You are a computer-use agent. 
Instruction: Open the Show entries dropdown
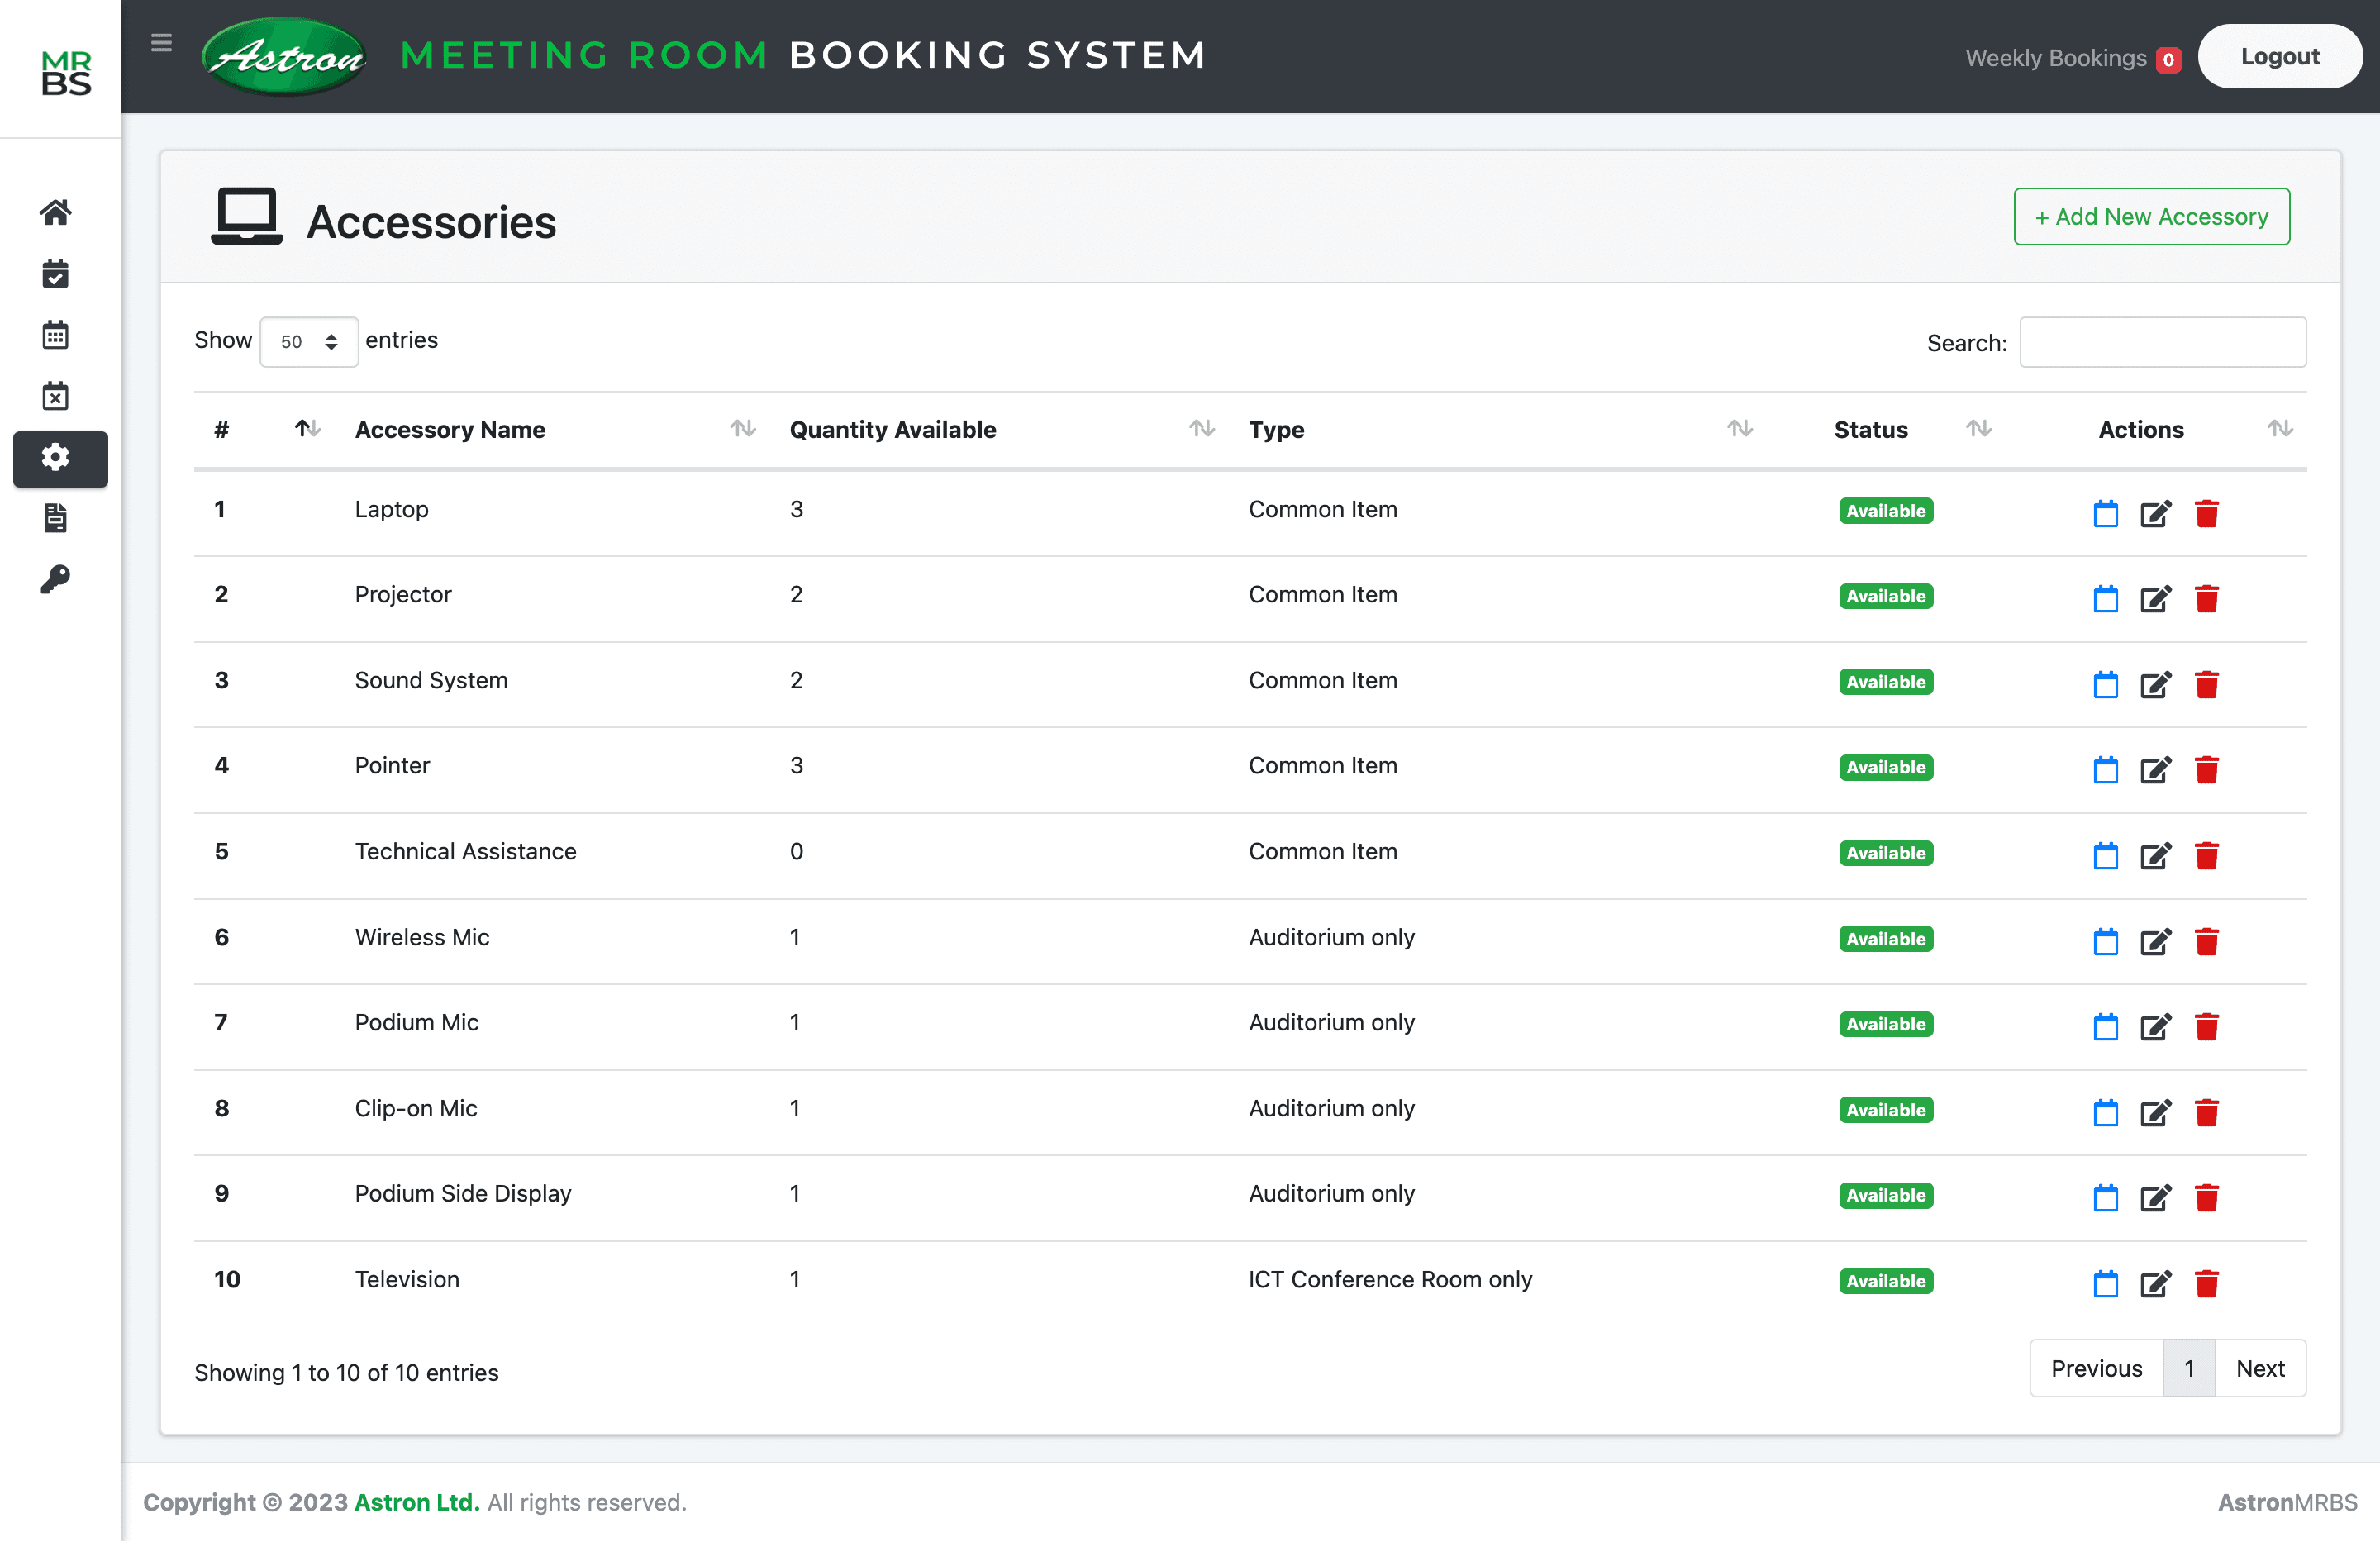coord(308,342)
